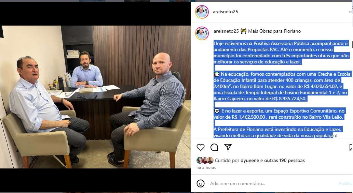Click the third liker avatar thumbnail

point(210,160)
